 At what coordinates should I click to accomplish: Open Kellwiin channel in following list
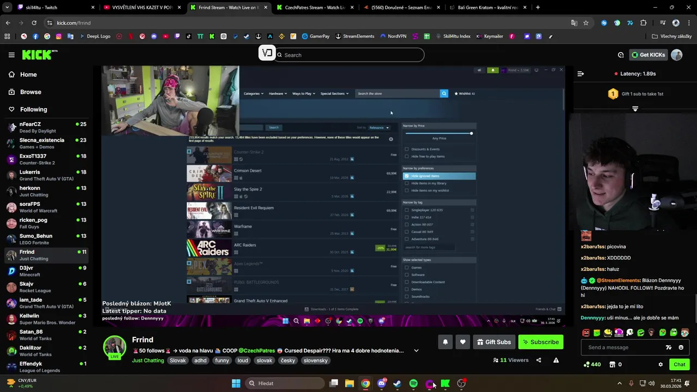[46, 319]
